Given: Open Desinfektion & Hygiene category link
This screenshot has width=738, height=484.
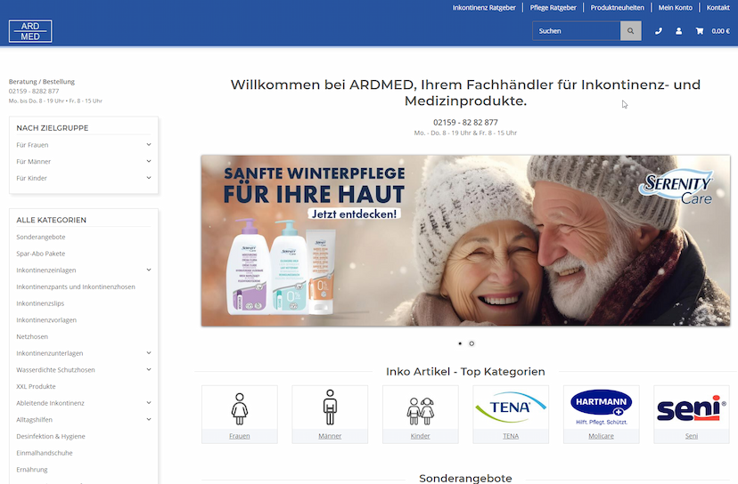Looking at the screenshot, I should 51,436.
